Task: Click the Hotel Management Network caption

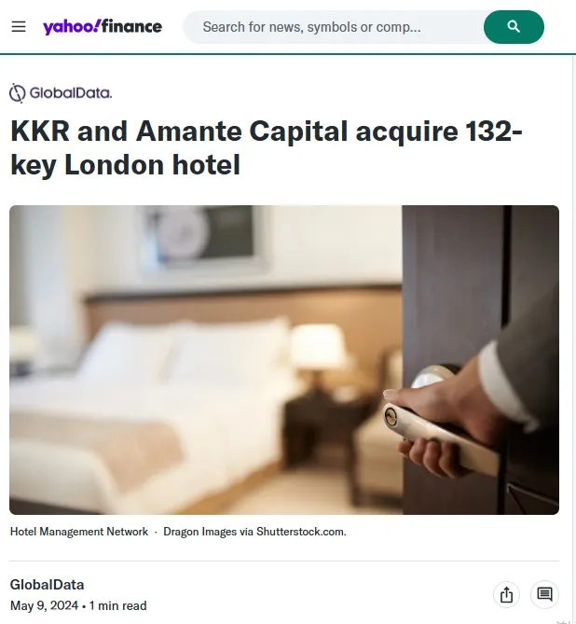Action: click(79, 532)
